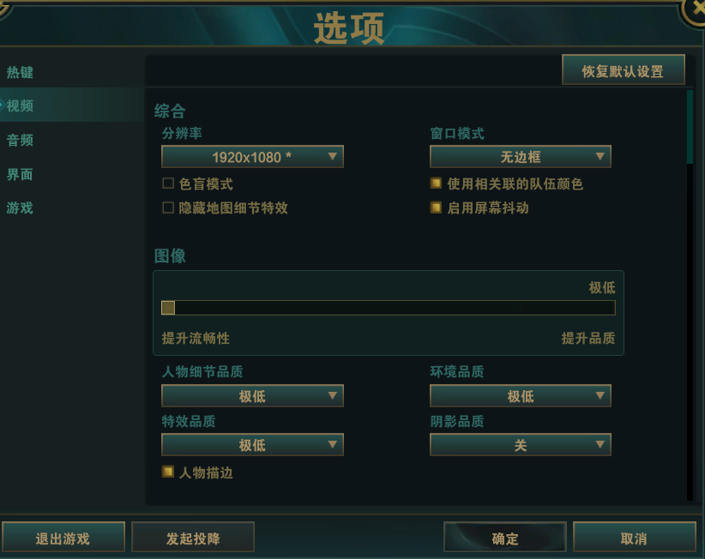Open the 分辨率 resolution dropdown

(252, 157)
